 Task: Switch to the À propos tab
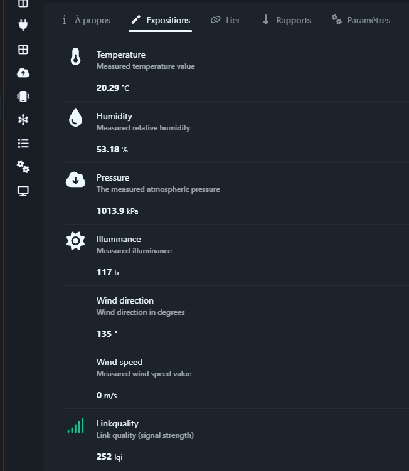tap(86, 20)
